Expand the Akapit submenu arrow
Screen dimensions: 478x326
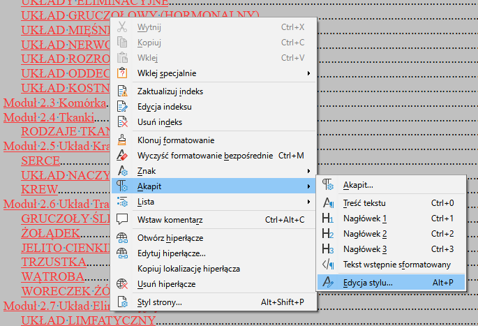coord(308,186)
